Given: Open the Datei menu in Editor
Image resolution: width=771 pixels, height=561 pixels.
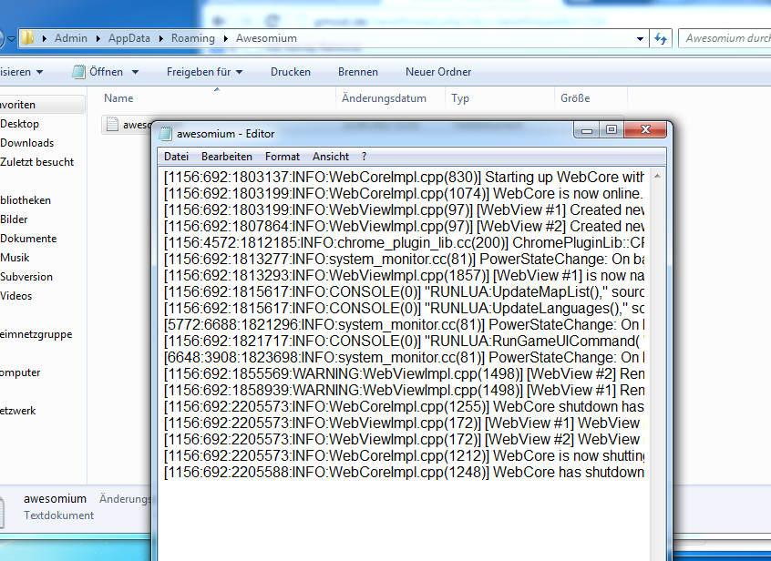Looking at the screenshot, I should pos(176,157).
